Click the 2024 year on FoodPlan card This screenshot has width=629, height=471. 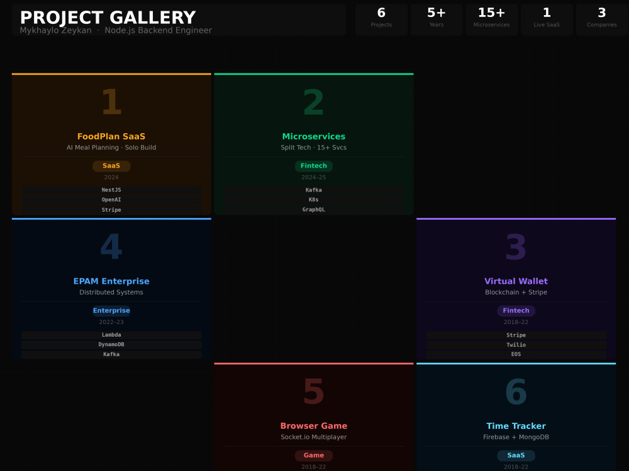tap(111, 178)
